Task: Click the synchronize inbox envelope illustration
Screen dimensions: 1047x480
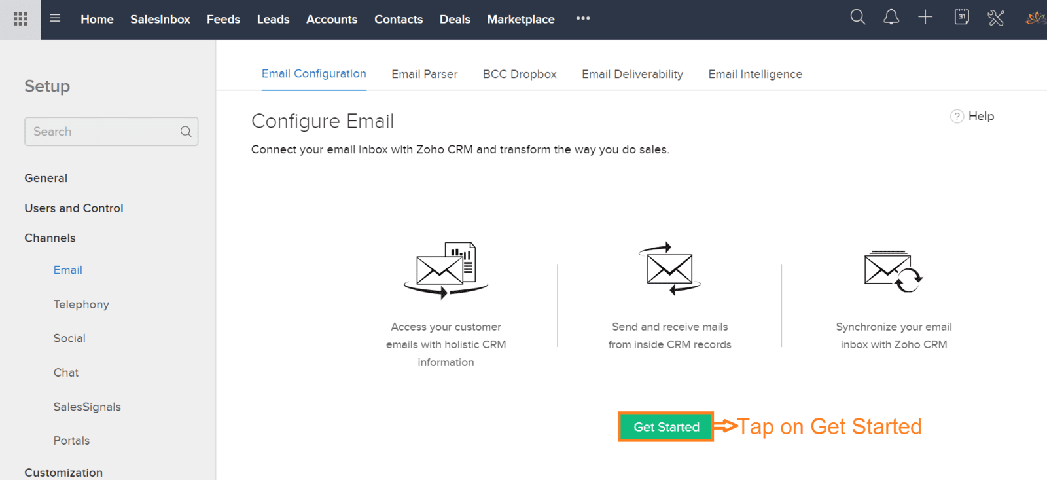Action: tap(893, 271)
